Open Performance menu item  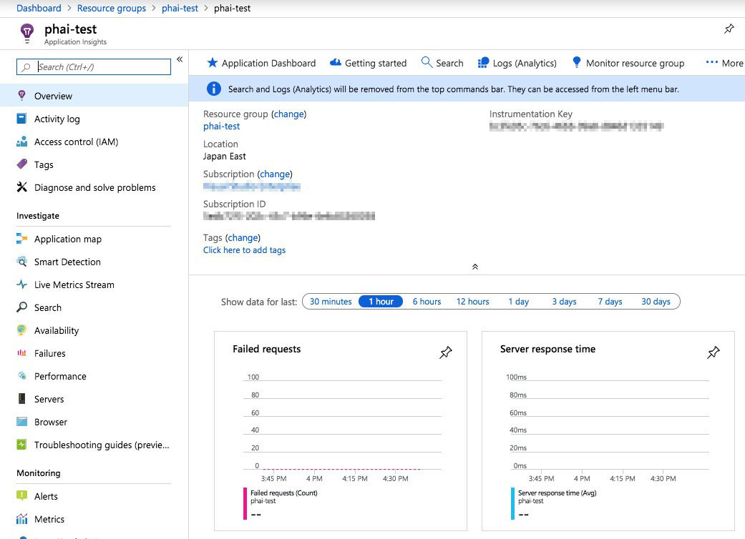[94, 376]
